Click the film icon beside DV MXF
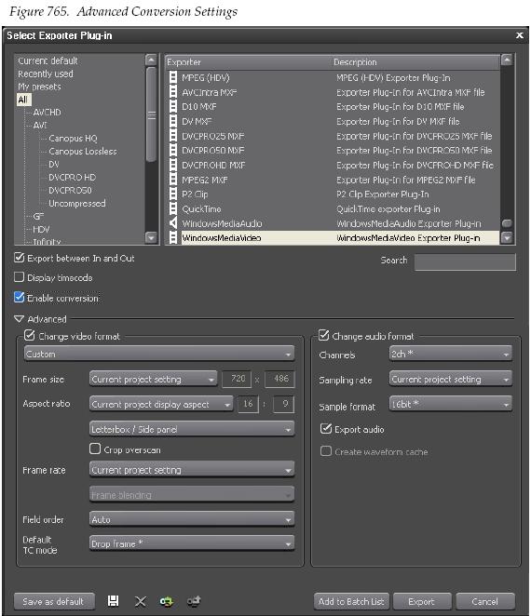531x616 pixels. click(172, 121)
